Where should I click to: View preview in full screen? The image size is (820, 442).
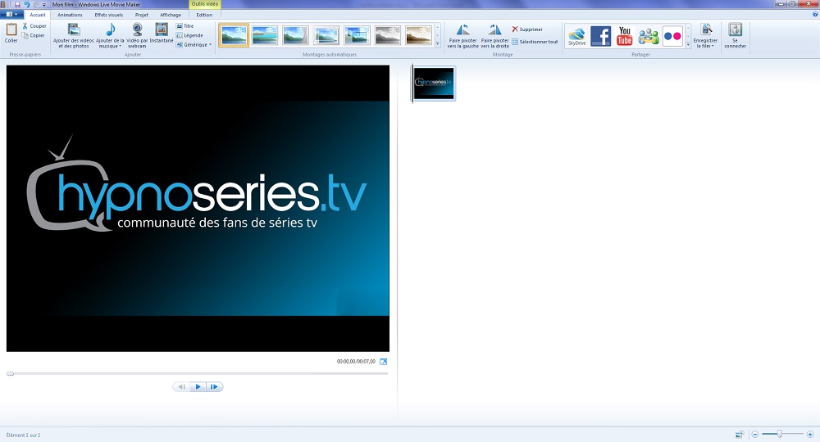pyautogui.click(x=383, y=362)
